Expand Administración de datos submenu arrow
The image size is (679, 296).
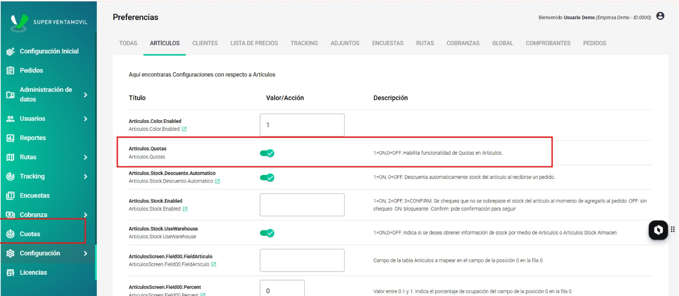[85, 95]
